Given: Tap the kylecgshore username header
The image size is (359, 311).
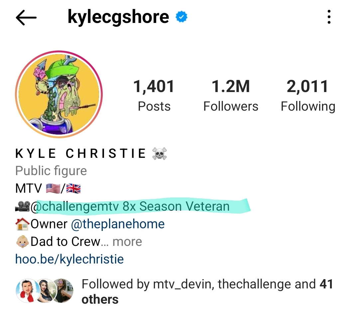Looking at the screenshot, I should click(x=118, y=17).
